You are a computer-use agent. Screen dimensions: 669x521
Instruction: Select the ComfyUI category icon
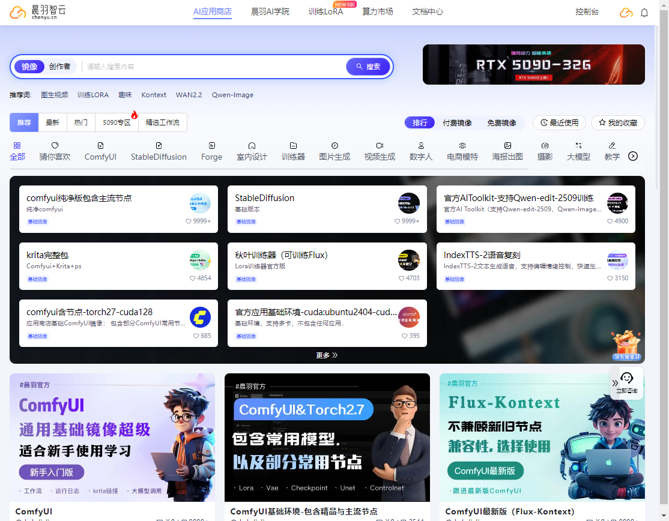point(100,146)
